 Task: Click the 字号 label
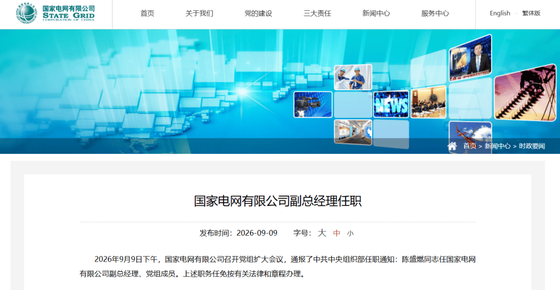click(x=302, y=233)
